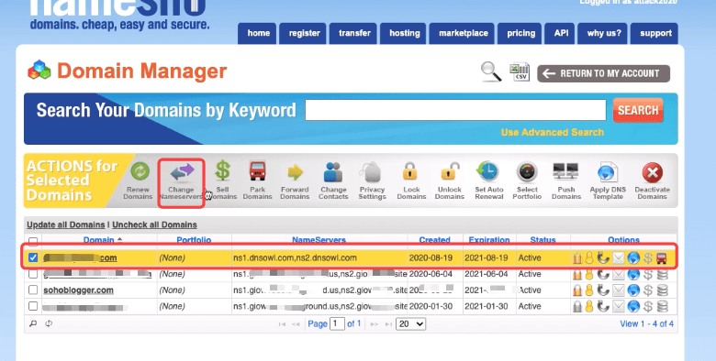Check the box for sohoblogger.com
The width and height of the screenshot is (716, 361).
point(33,290)
